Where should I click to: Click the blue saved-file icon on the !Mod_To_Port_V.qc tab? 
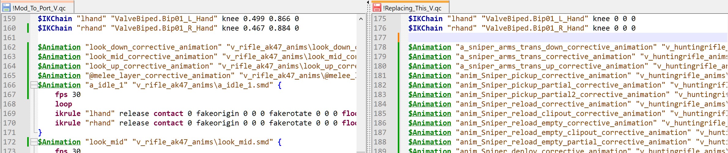click(6, 8)
